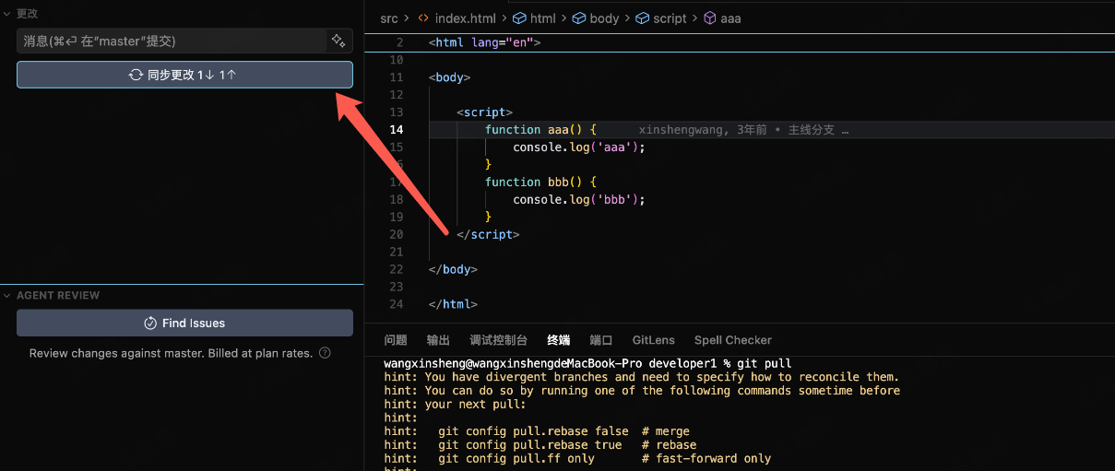Click the console.log('bbb') statement
This screenshot has width=1115, height=471.
point(579,200)
